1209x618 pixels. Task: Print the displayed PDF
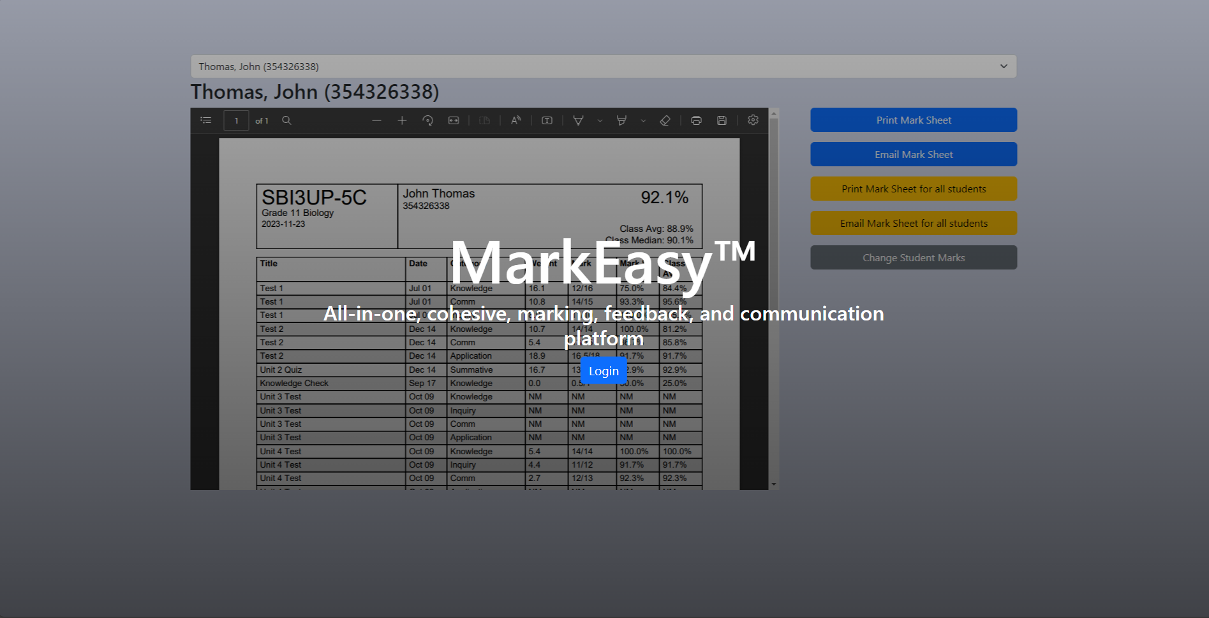[696, 120]
